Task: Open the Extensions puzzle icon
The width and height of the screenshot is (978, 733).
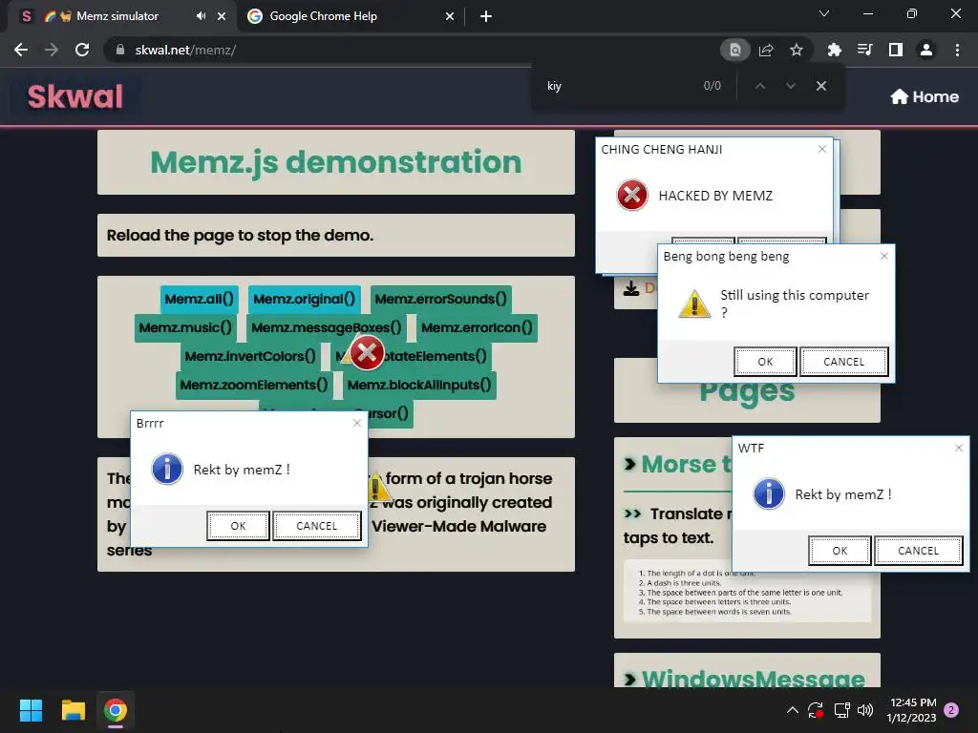Action: pos(834,50)
